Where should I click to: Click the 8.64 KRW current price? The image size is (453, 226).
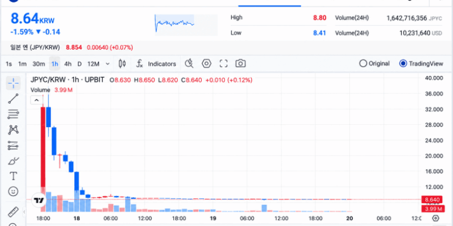33,19
